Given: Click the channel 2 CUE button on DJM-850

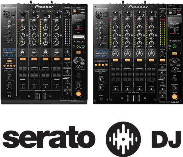Looking at the screenshot, I should click(127, 60).
